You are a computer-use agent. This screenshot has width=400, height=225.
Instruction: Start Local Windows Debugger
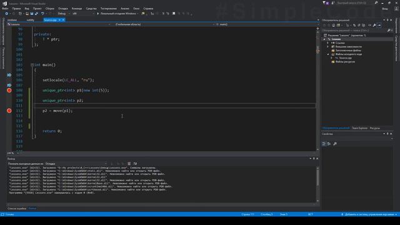pyautogui.click(x=117, y=14)
